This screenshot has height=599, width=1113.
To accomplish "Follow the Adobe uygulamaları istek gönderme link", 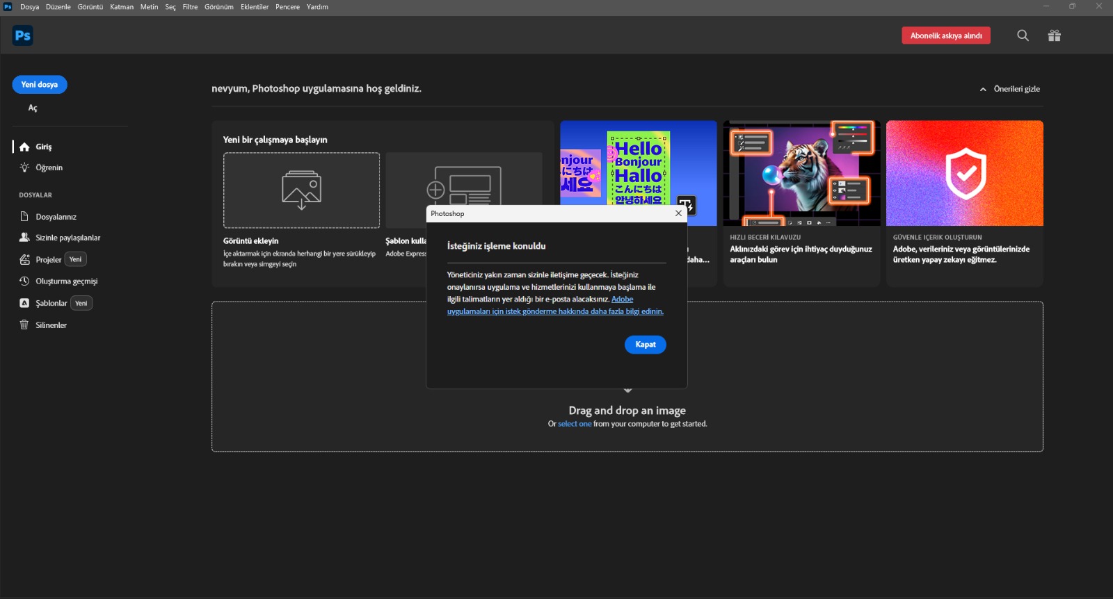I will (x=555, y=305).
